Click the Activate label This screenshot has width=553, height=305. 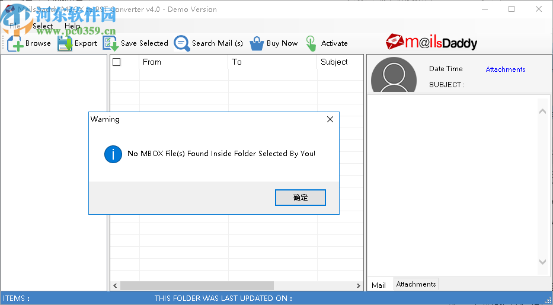tap(334, 43)
